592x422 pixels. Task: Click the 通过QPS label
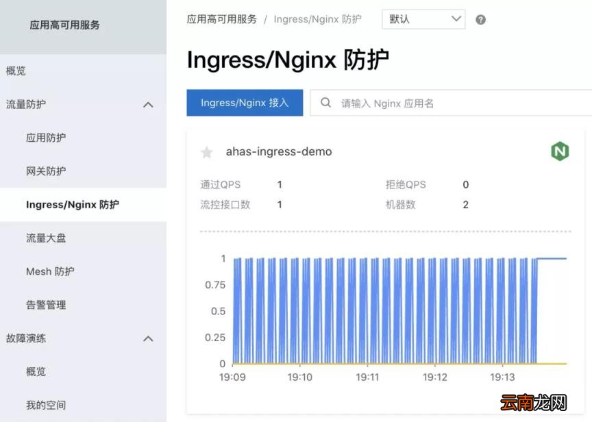tap(220, 184)
